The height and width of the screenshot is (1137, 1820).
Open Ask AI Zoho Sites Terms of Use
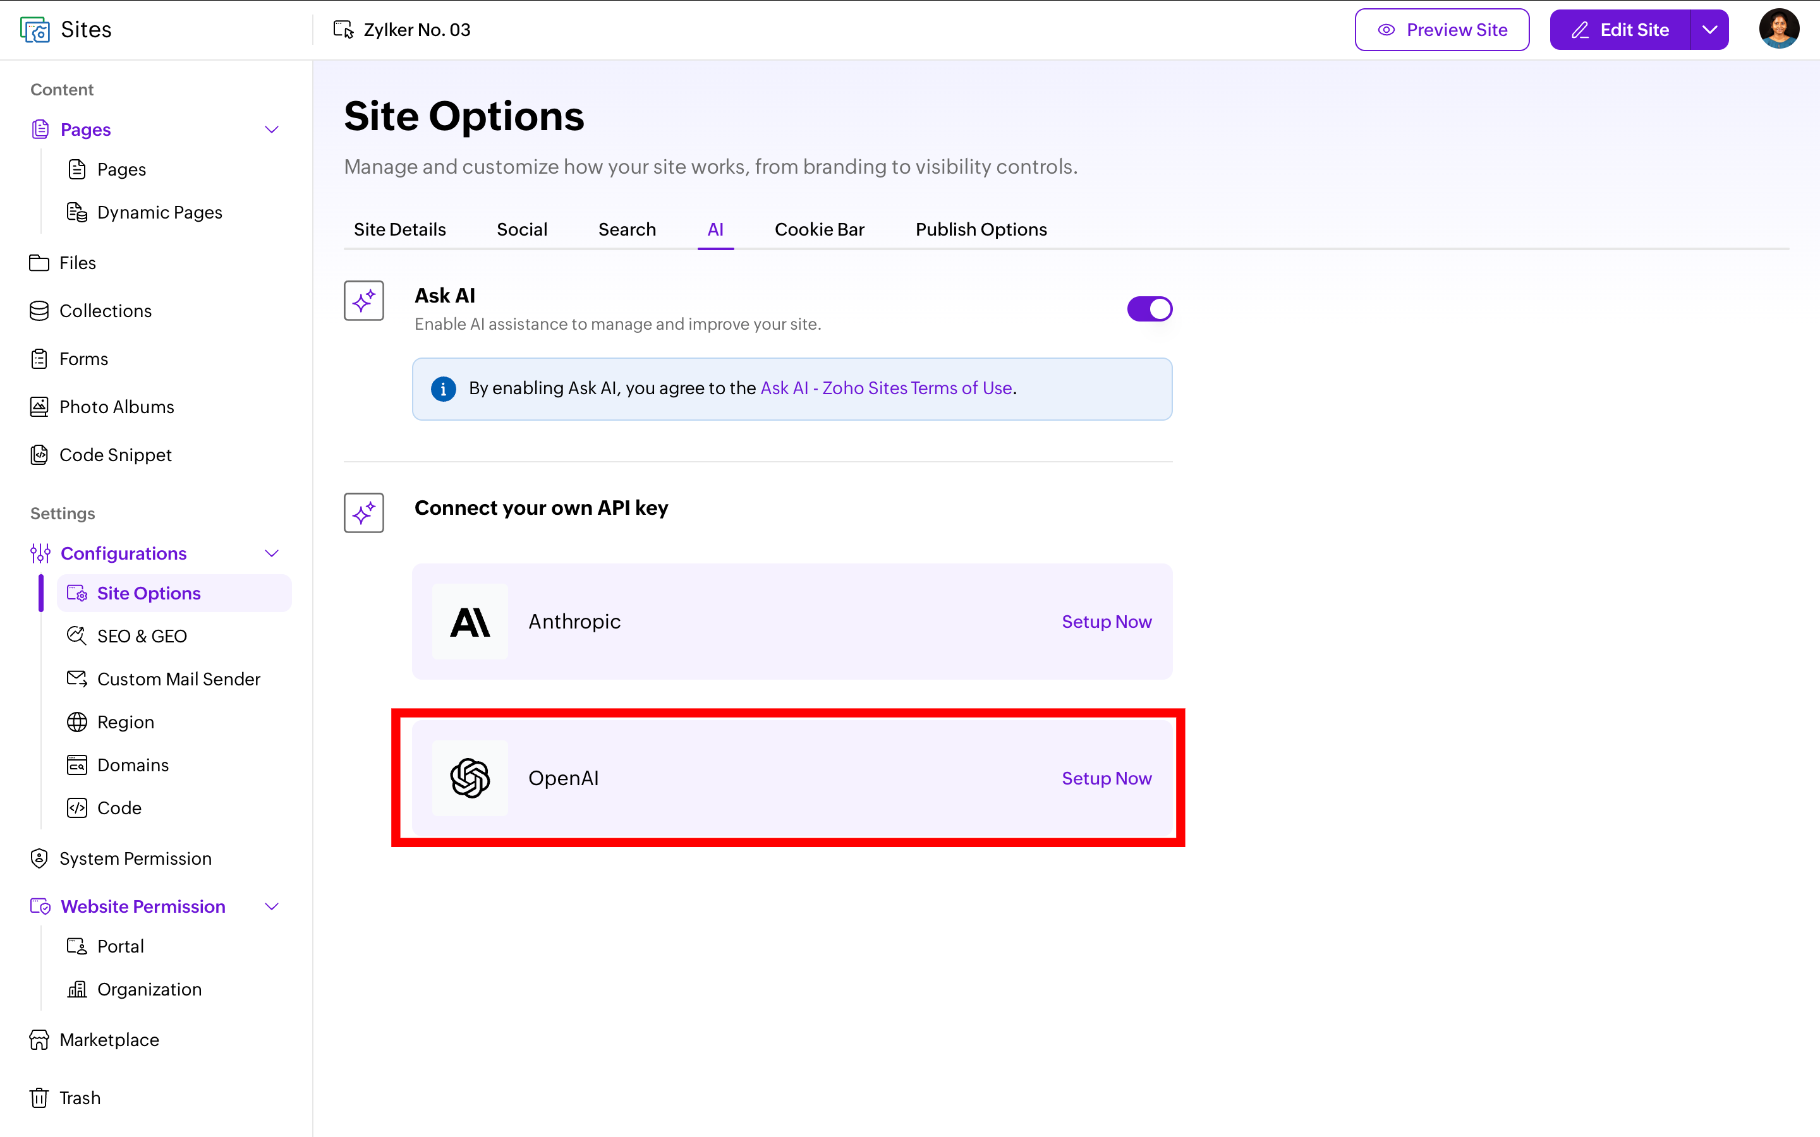pyautogui.click(x=886, y=388)
